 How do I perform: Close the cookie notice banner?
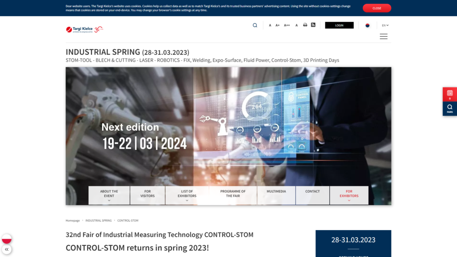coord(377,8)
